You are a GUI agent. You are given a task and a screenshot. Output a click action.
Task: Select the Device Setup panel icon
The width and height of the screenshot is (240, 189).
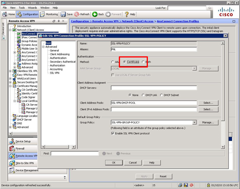tap(12, 141)
